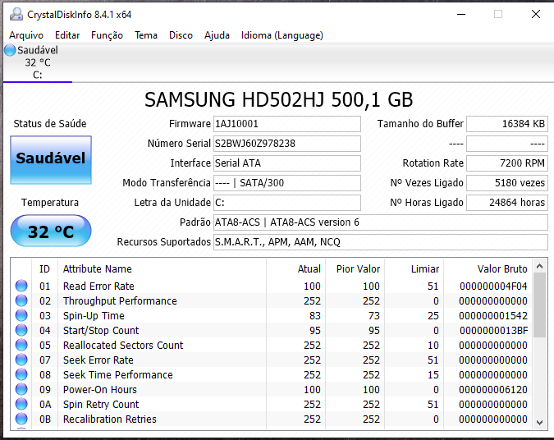Select the Reallocated Sectors Count attribute name
554x440 pixels.
pyautogui.click(x=123, y=346)
